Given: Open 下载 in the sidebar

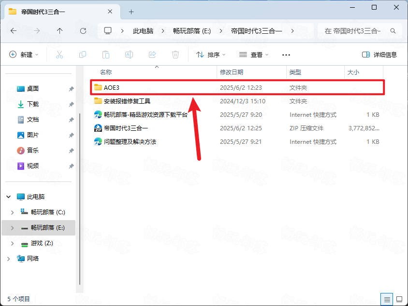Looking at the screenshot, I should (33, 104).
